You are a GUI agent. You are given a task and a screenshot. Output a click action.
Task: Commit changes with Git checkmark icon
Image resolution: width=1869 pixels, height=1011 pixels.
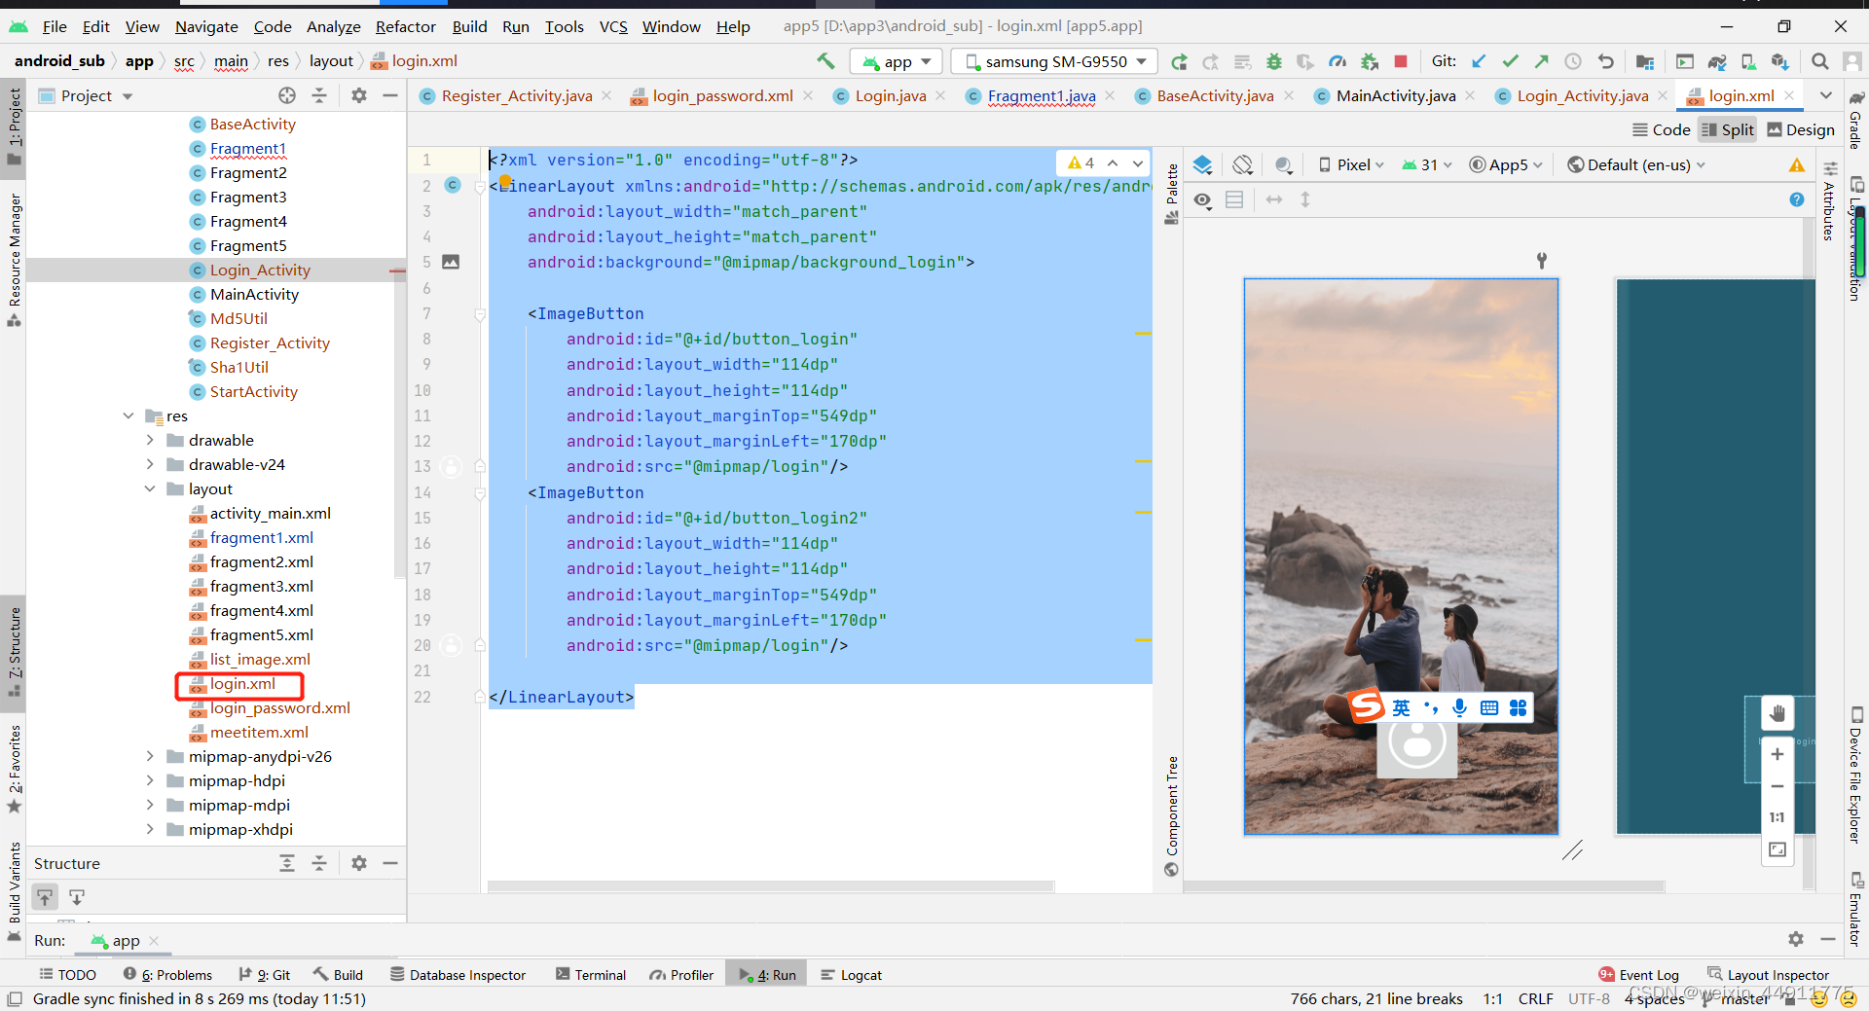click(x=1510, y=61)
